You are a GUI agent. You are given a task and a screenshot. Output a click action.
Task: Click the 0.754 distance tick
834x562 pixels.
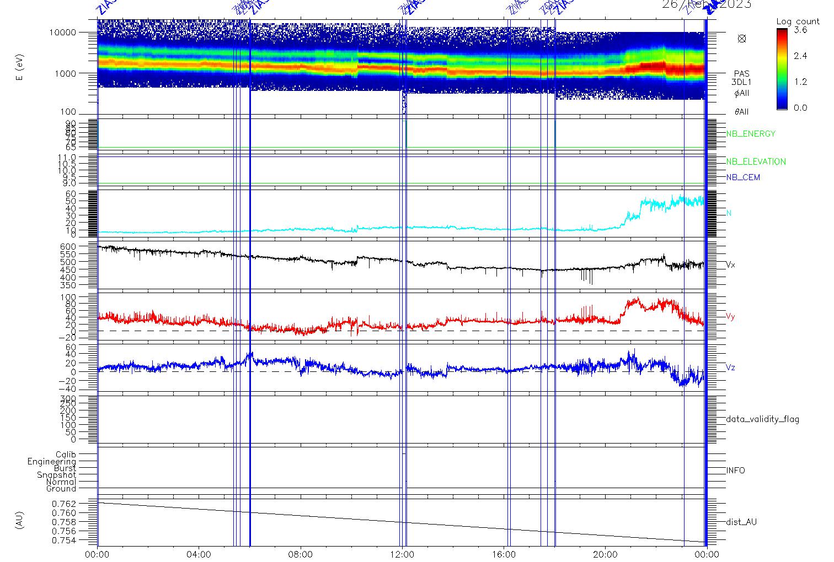[65, 541]
